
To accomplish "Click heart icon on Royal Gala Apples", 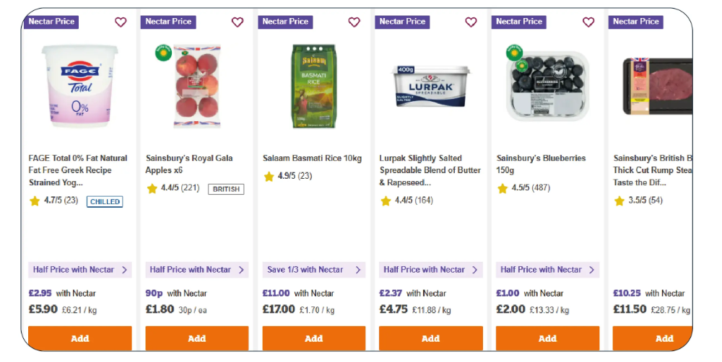I will point(238,22).
